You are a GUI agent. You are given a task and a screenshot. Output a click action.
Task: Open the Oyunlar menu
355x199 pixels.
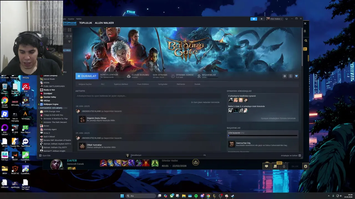coord(71,19)
